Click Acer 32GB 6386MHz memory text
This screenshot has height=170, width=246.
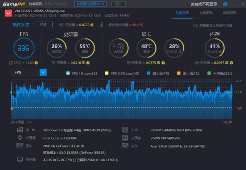[178, 146]
